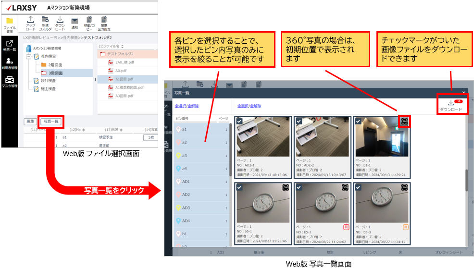Click the move/copy (移動/コピー) icon
The width and height of the screenshot is (474, 268).
coord(89,22)
